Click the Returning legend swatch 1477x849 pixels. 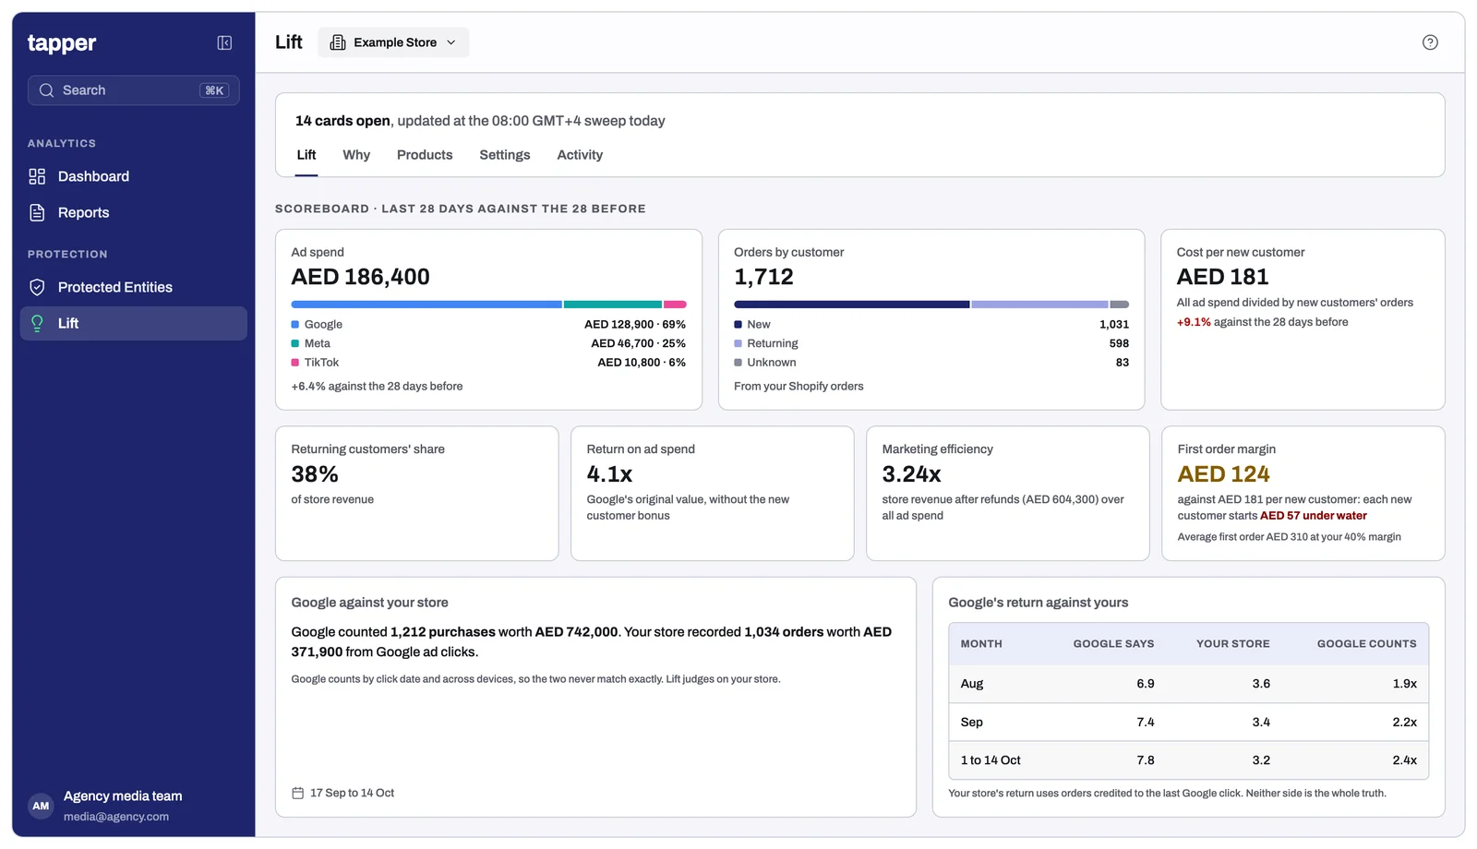[738, 343]
